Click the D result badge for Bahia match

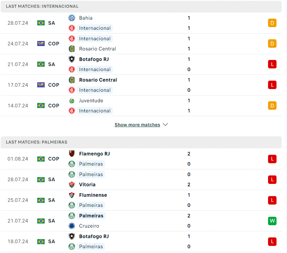(272, 23)
